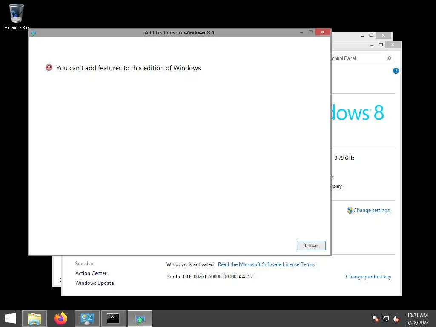The width and height of the screenshot is (436, 327).
Task: Maximize the rear background window
Action: tap(371, 35)
